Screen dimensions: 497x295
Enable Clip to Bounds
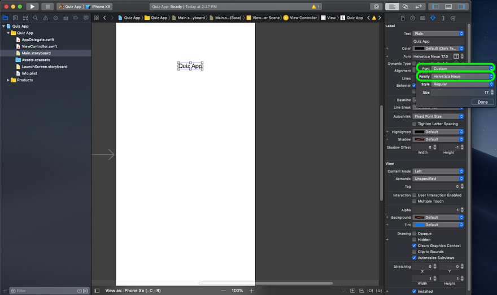[x=415, y=252]
